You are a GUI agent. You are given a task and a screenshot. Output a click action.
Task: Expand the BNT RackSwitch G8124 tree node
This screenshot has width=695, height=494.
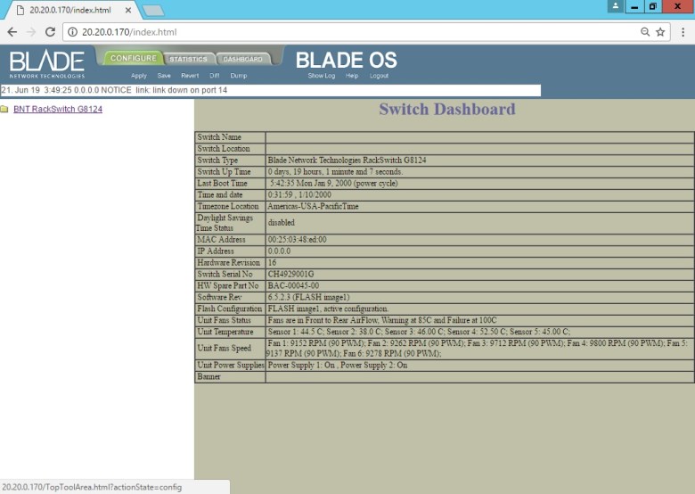coord(57,110)
